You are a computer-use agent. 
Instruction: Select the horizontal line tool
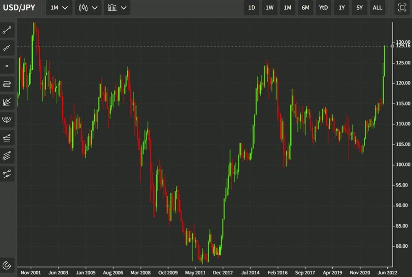[x=7, y=66]
